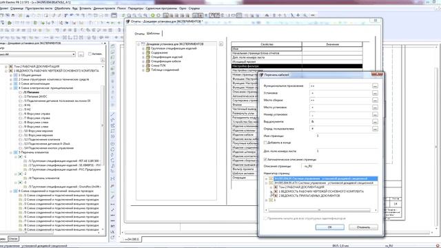Screen dimensions: 441x248
Task: Open the filter scheme dropdown in pages panel
Action: (x=74, y=54)
